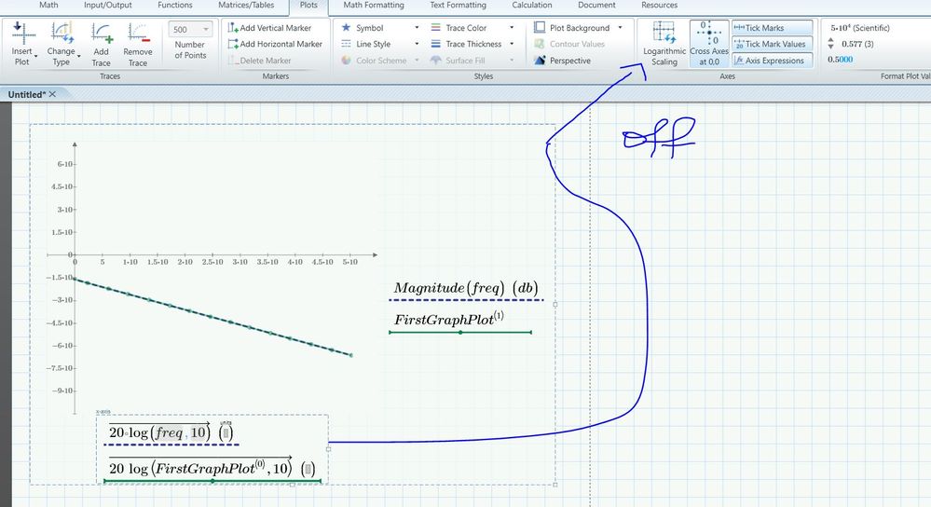Expand the Trace Thickness dropdown arrow
The image size is (931, 507).
512,44
